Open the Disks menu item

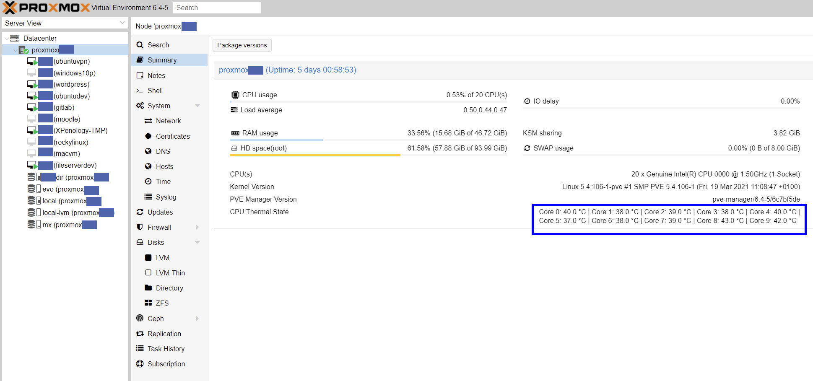click(x=169, y=242)
